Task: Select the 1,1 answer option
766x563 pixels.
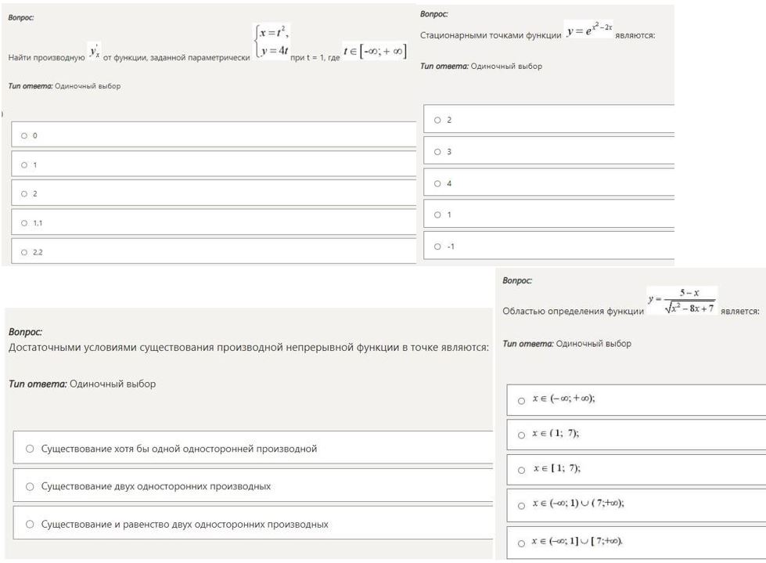Action: 24,223
